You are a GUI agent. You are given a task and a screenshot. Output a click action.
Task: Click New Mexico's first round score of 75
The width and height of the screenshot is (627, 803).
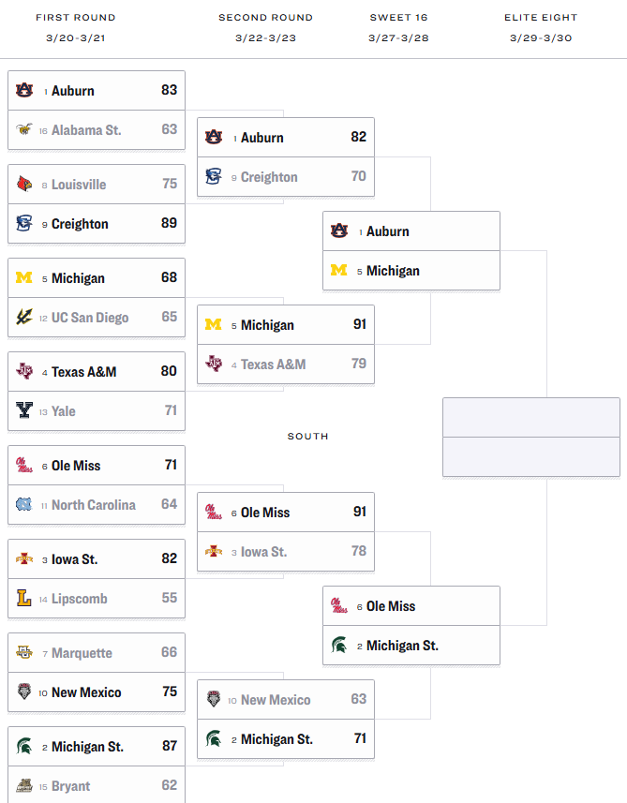tap(169, 692)
